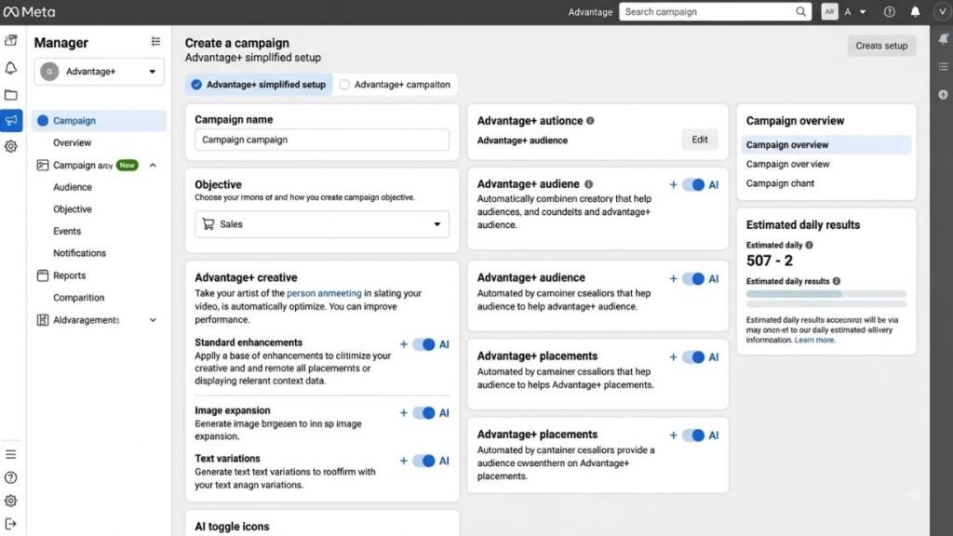
Task: Select Campaign chant in overview panel
Action: pyautogui.click(x=780, y=183)
